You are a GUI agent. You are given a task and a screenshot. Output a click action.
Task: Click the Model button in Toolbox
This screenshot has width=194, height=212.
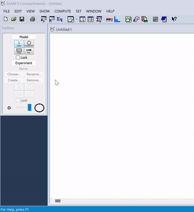click(x=24, y=37)
